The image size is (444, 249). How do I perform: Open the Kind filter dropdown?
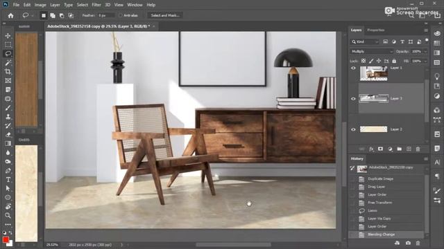coord(364,41)
